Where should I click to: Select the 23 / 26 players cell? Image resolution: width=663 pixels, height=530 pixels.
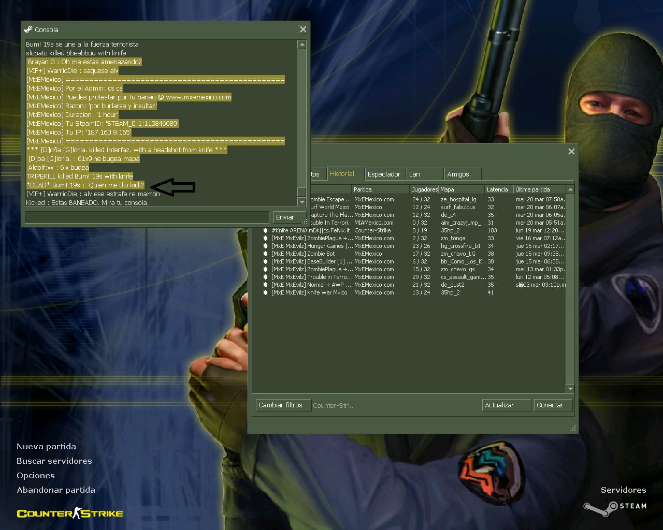click(421, 246)
